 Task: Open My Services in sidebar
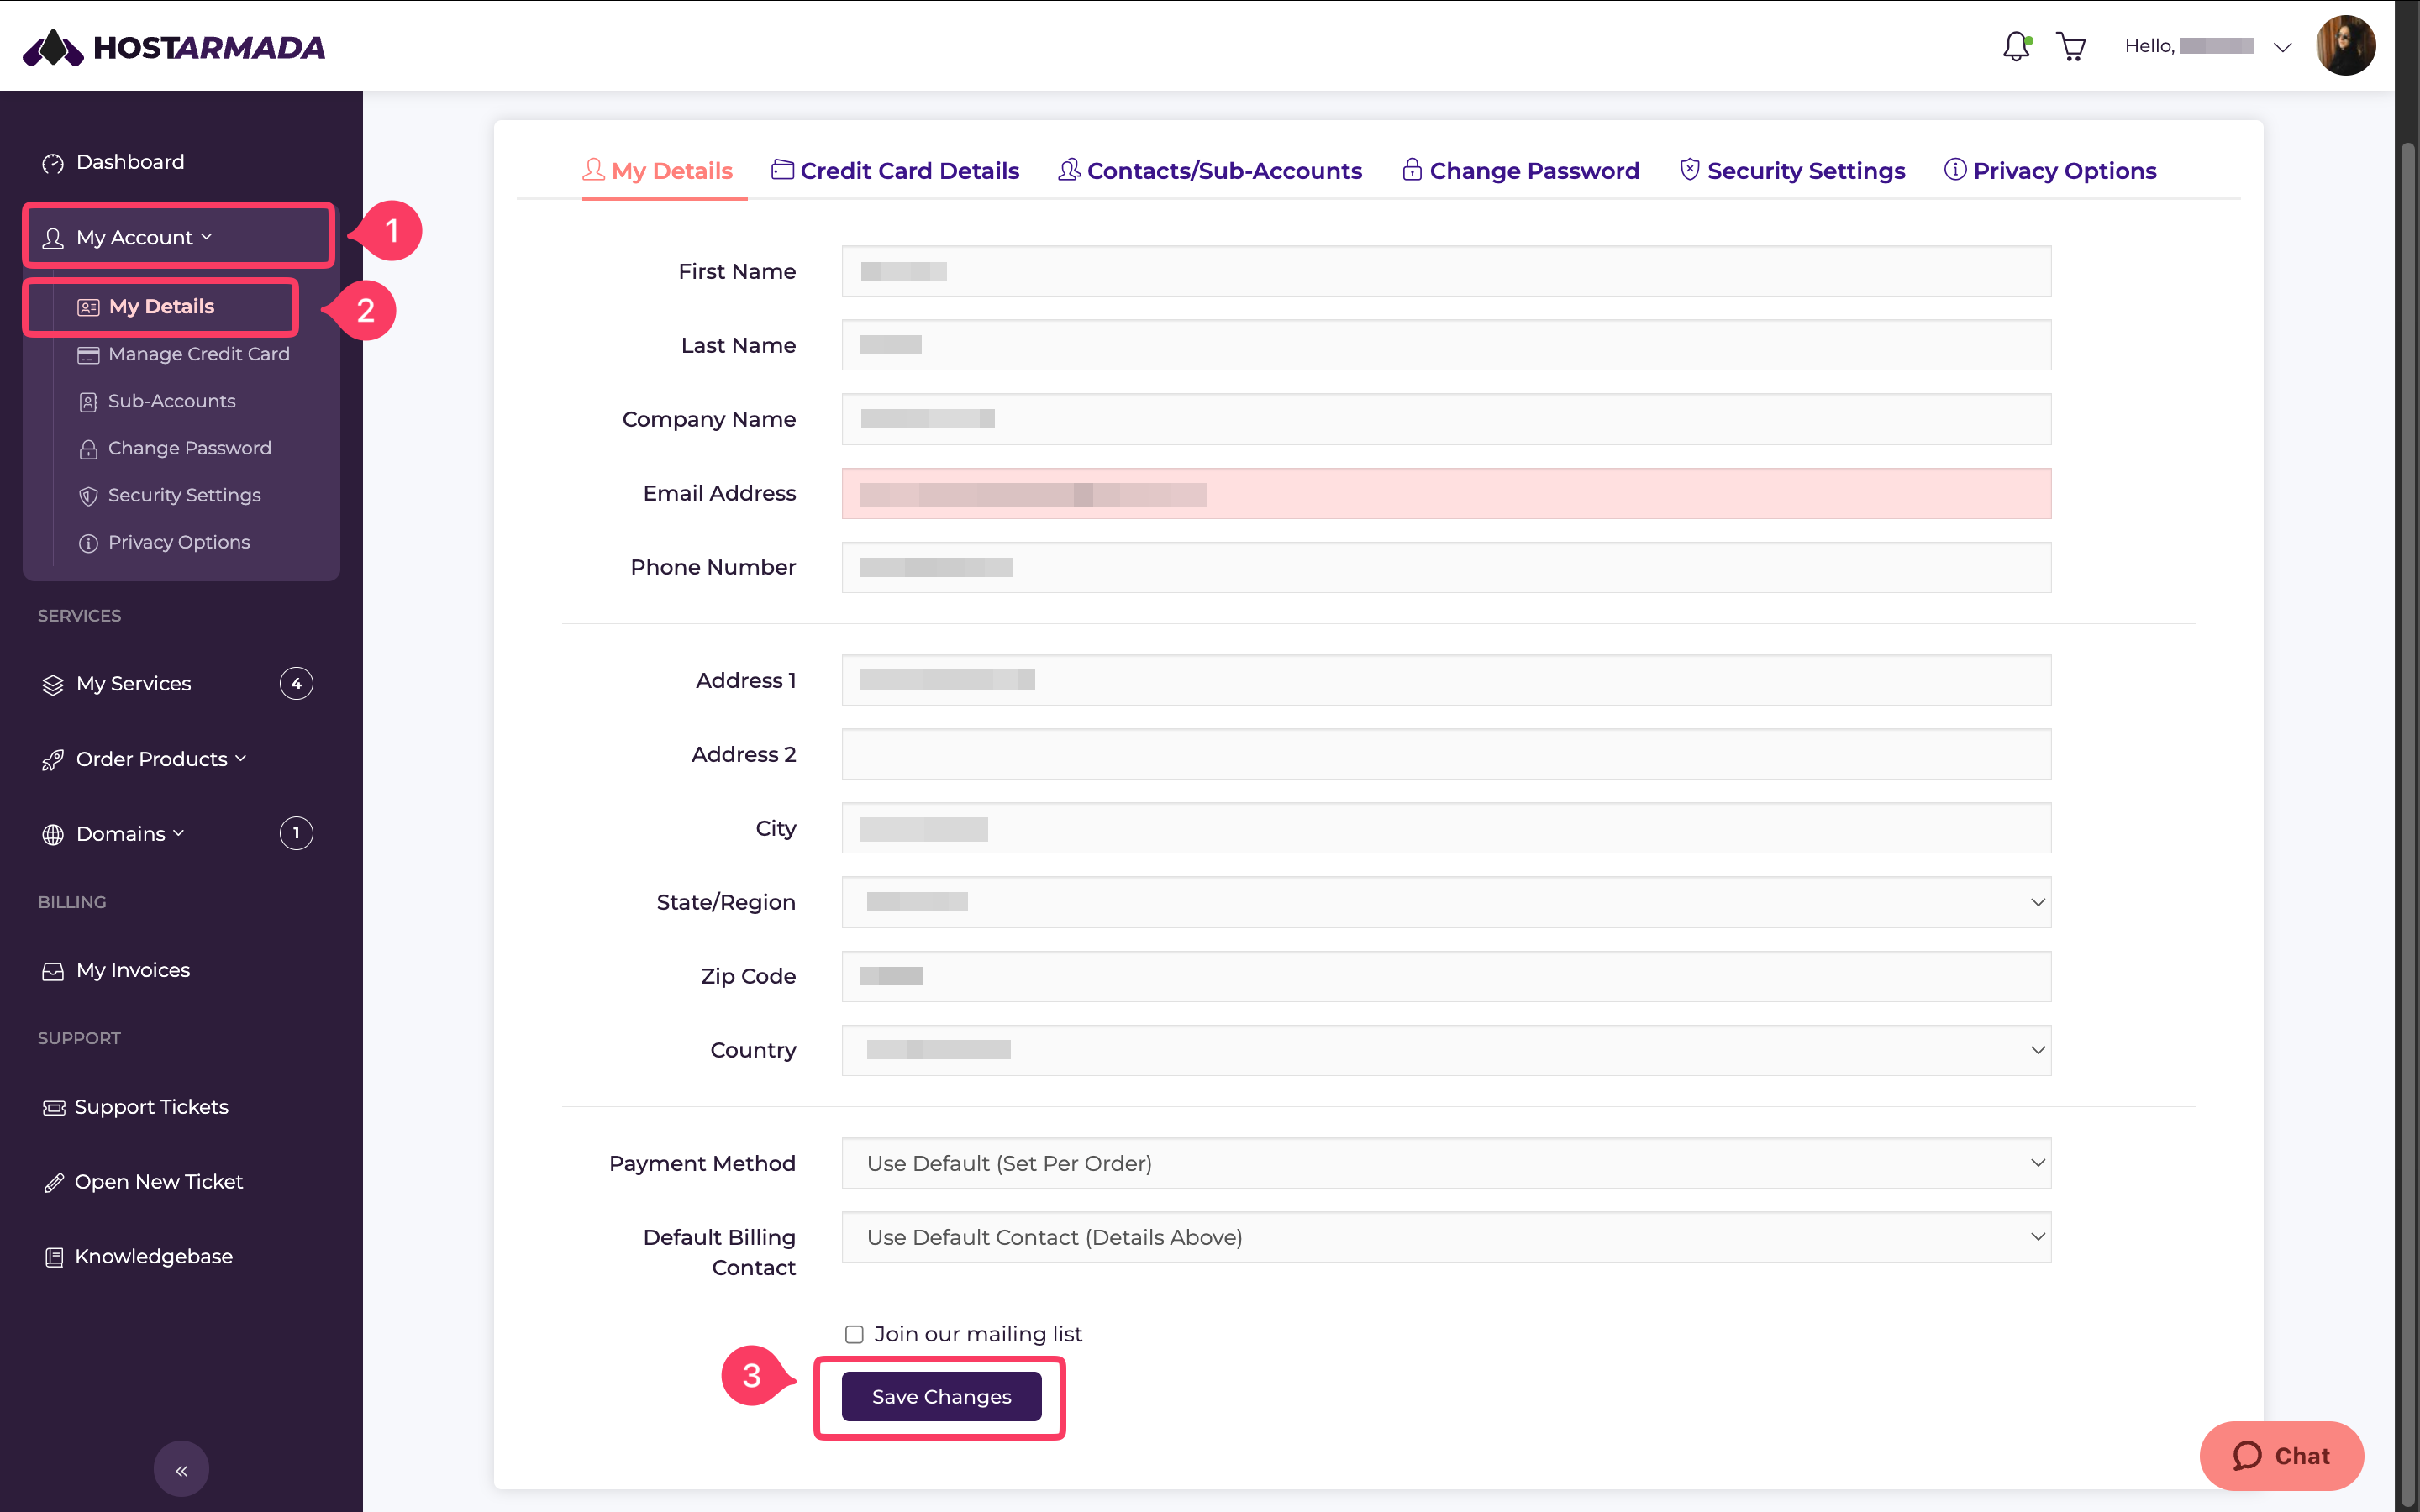[116, 684]
